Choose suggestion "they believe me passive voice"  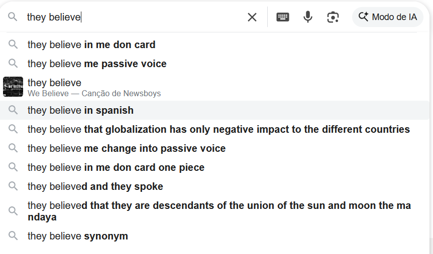click(x=97, y=64)
